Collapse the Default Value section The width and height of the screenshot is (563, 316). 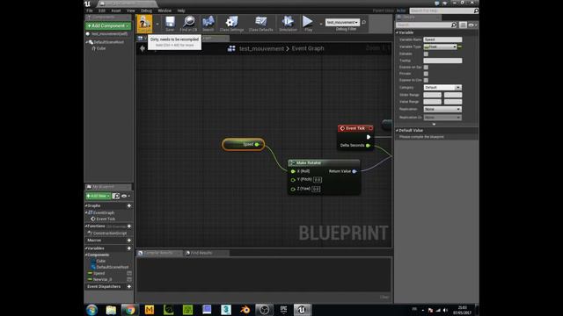(x=397, y=131)
